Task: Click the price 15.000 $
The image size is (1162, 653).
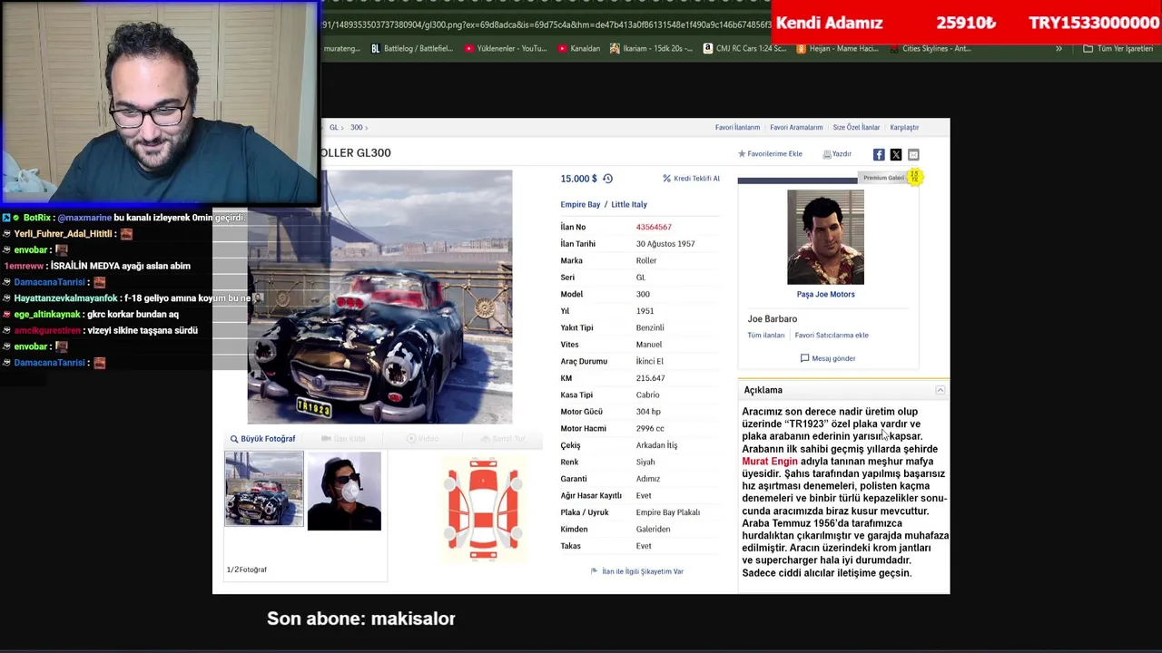Action: tap(578, 179)
